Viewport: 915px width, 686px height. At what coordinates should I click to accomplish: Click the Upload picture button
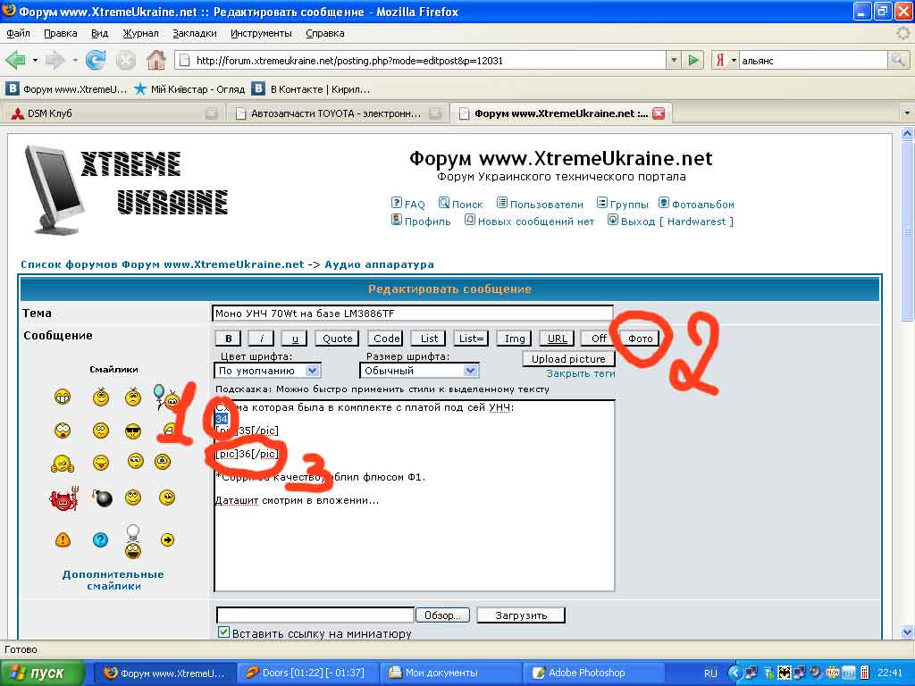coord(568,359)
